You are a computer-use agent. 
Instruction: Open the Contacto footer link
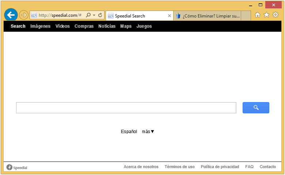pyautogui.click(x=268, y=167)
